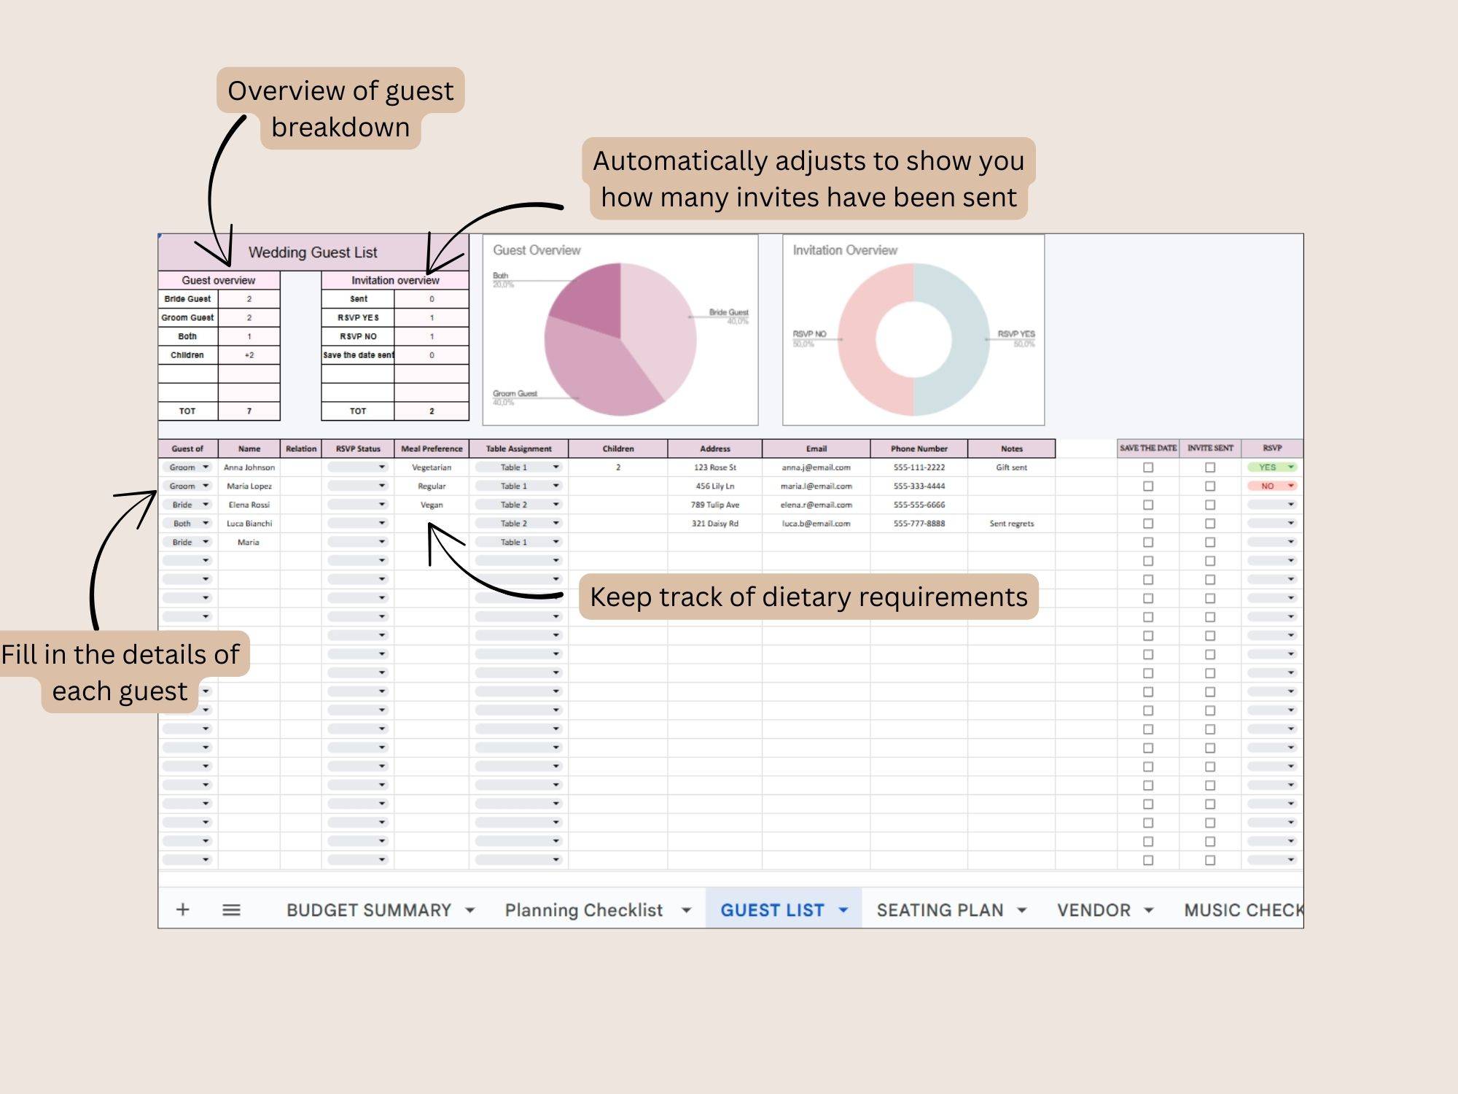1458x1094 pixels.
Task: Switch to the SEATING PLAN tab
Action: point(940,910)
